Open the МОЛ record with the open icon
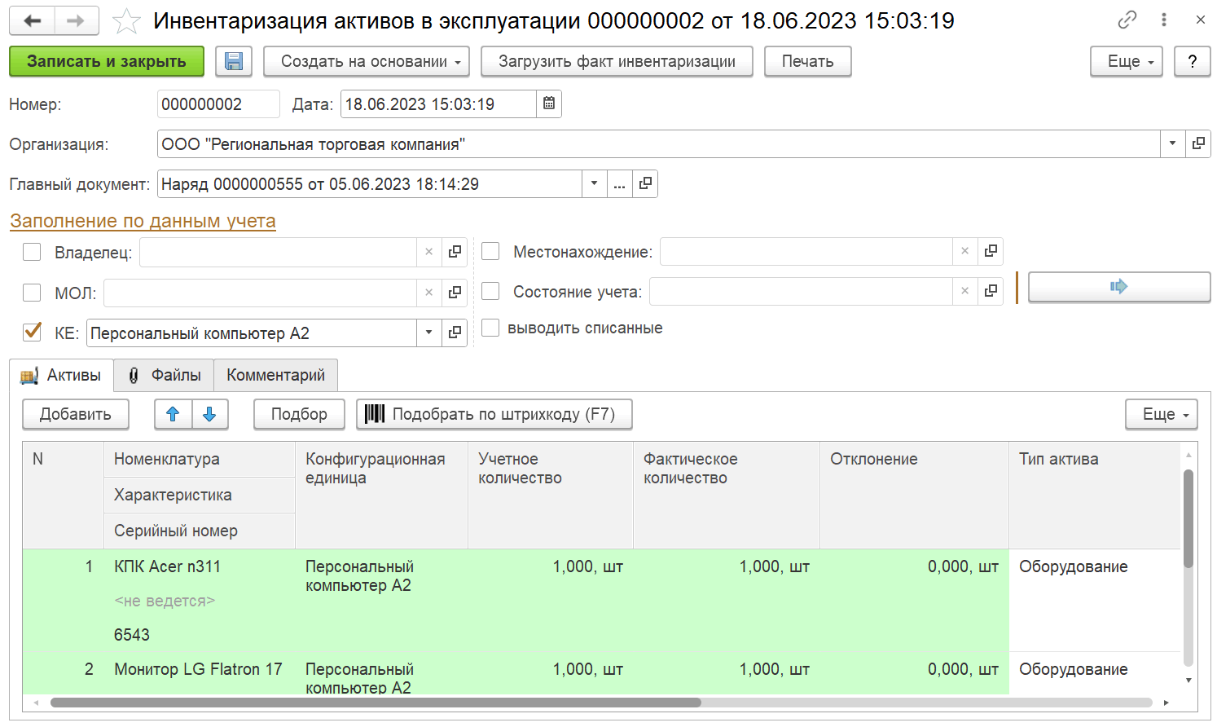The image size is (1217, 727). (455, 292)
